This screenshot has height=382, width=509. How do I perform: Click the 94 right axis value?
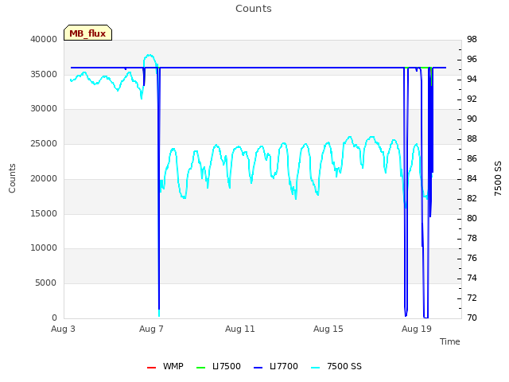pyautogui.click(x=472, y=80)
